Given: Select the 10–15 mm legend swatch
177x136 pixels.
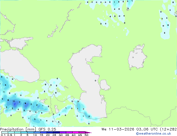Looking at the screenshot, I should 37,132.
